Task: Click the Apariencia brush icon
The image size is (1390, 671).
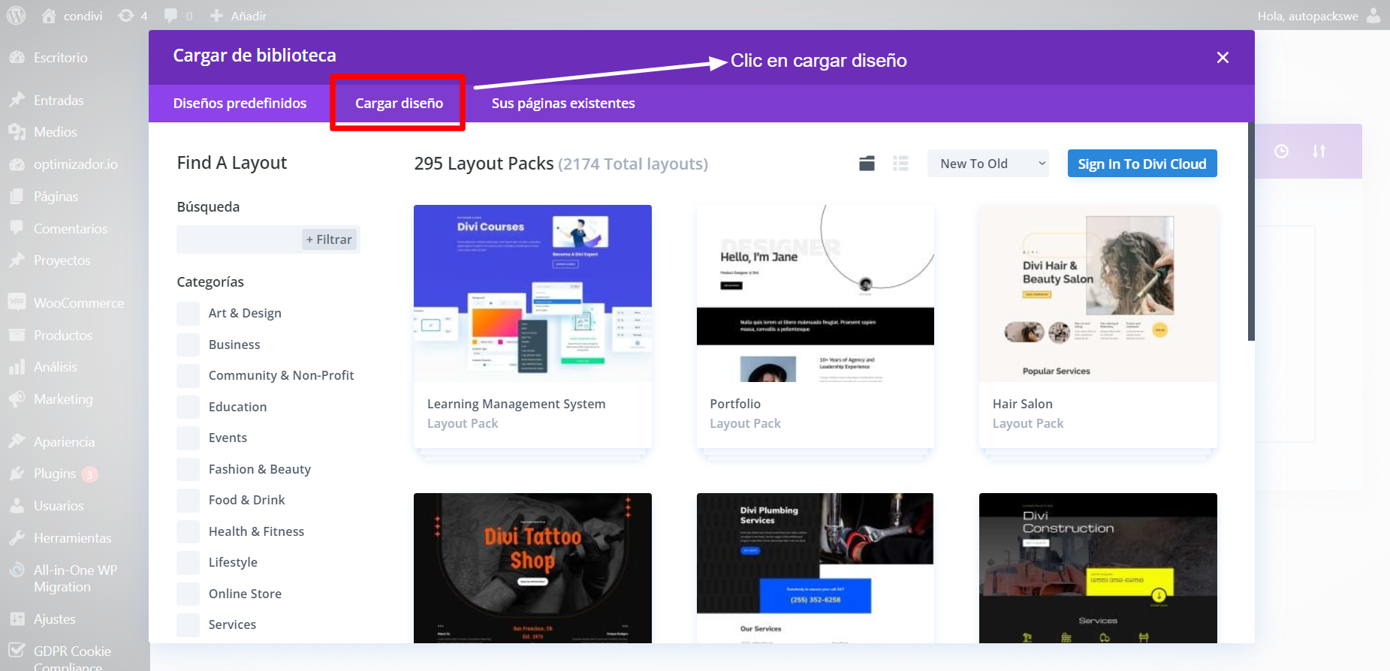Action: (17, 441)
